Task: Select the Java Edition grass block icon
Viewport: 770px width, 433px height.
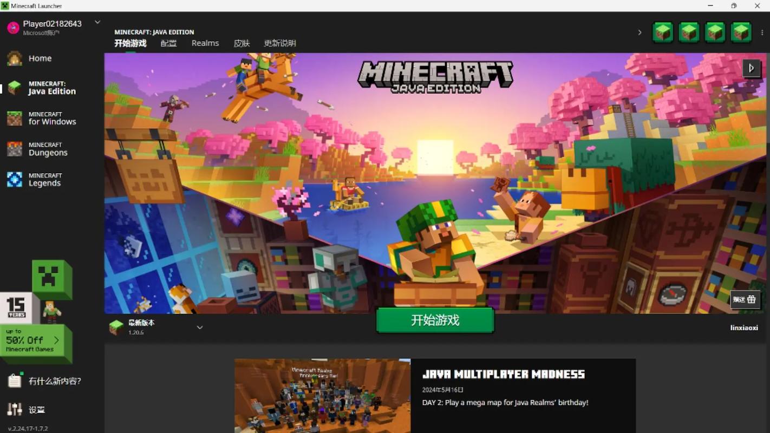Action: click(x=15, y=88)
